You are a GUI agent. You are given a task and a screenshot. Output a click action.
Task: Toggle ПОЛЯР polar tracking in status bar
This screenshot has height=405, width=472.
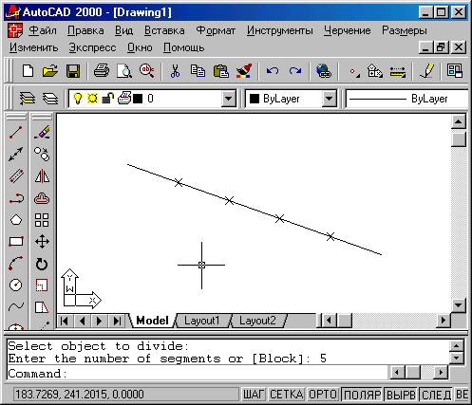pos(362,395)
